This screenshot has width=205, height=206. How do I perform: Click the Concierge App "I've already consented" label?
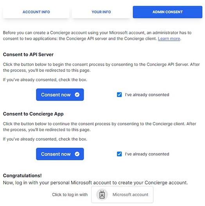tap(147, 154)
